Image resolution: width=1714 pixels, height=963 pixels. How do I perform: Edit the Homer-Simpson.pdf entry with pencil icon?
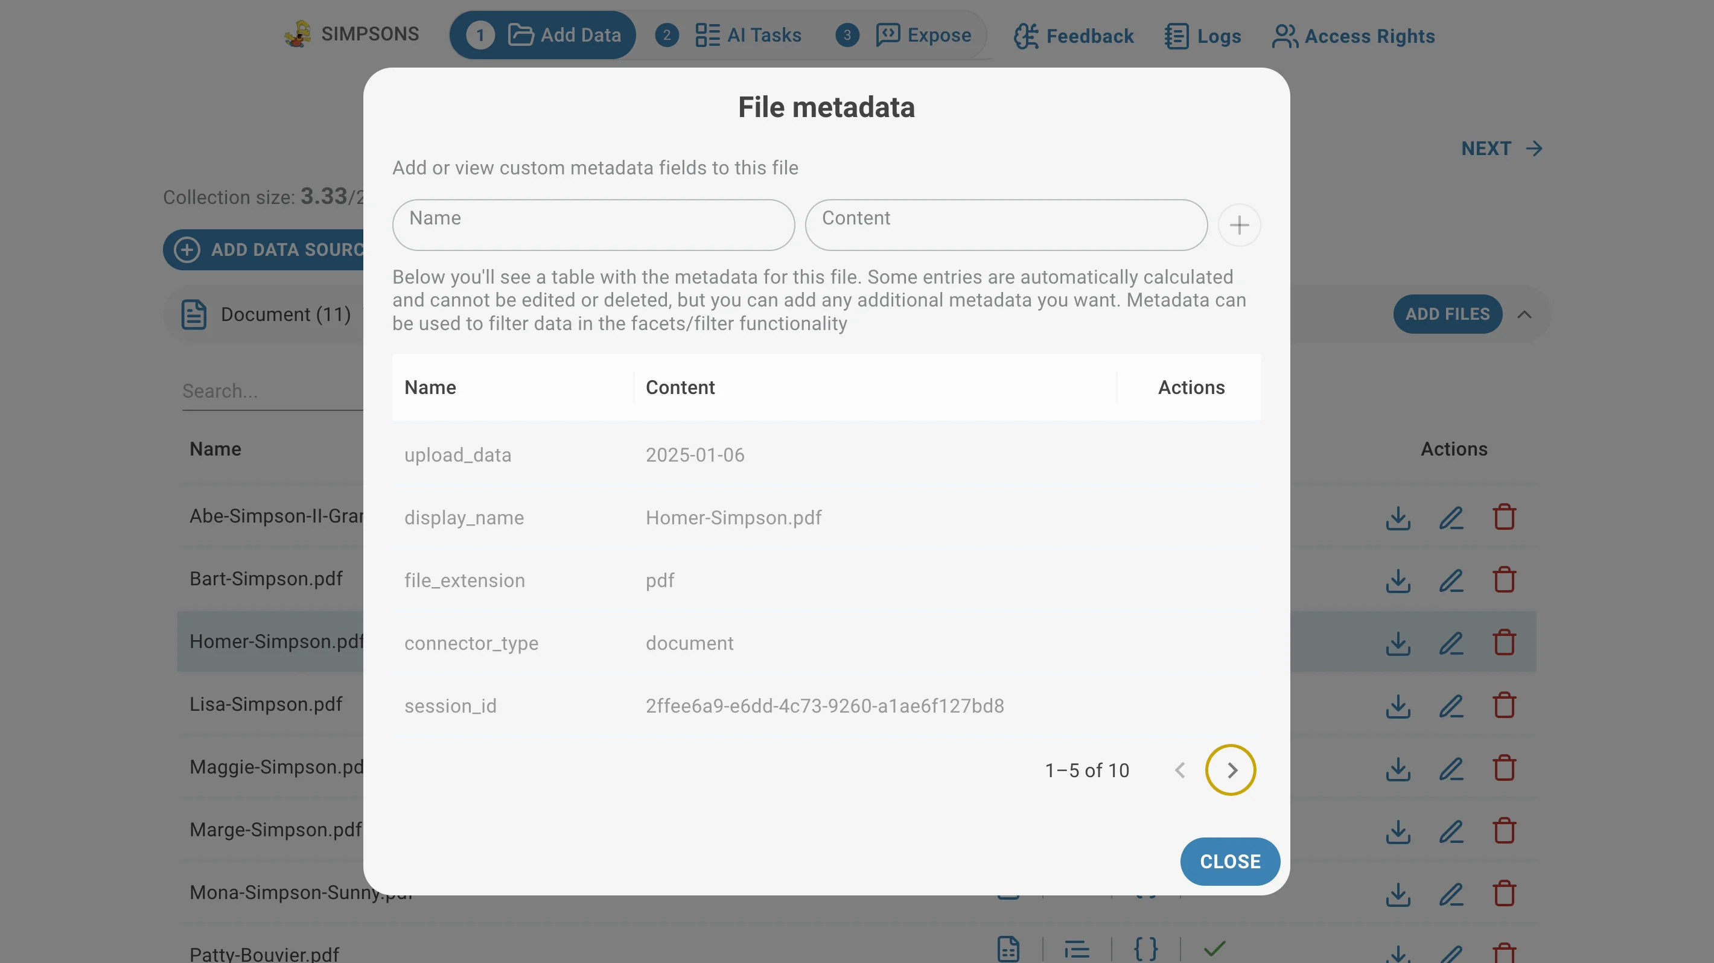point(1451,643)
